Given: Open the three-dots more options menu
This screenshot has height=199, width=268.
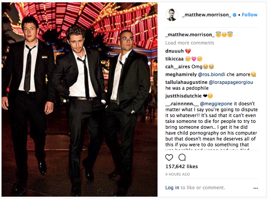Looking at the screenshot, I should click(x=256, y=188).
